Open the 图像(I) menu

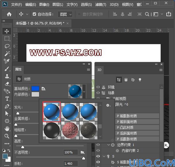click(x=44, y=5)
